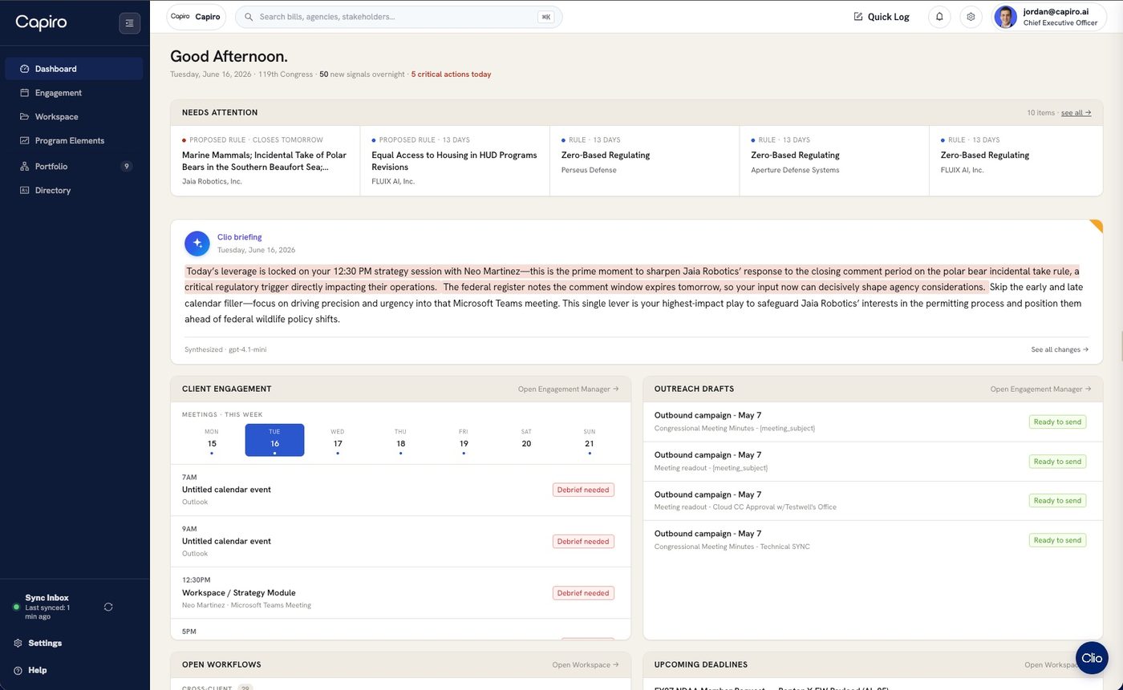Open Engagement in the sidebar
Image resolution: width=1123 pixels, height=690 pixels.
[x=74, y=93]
